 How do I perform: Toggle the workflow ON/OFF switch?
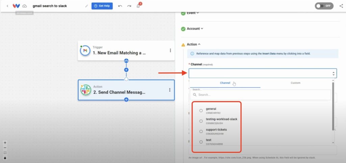pyautogui.click(x=324, y=6)
